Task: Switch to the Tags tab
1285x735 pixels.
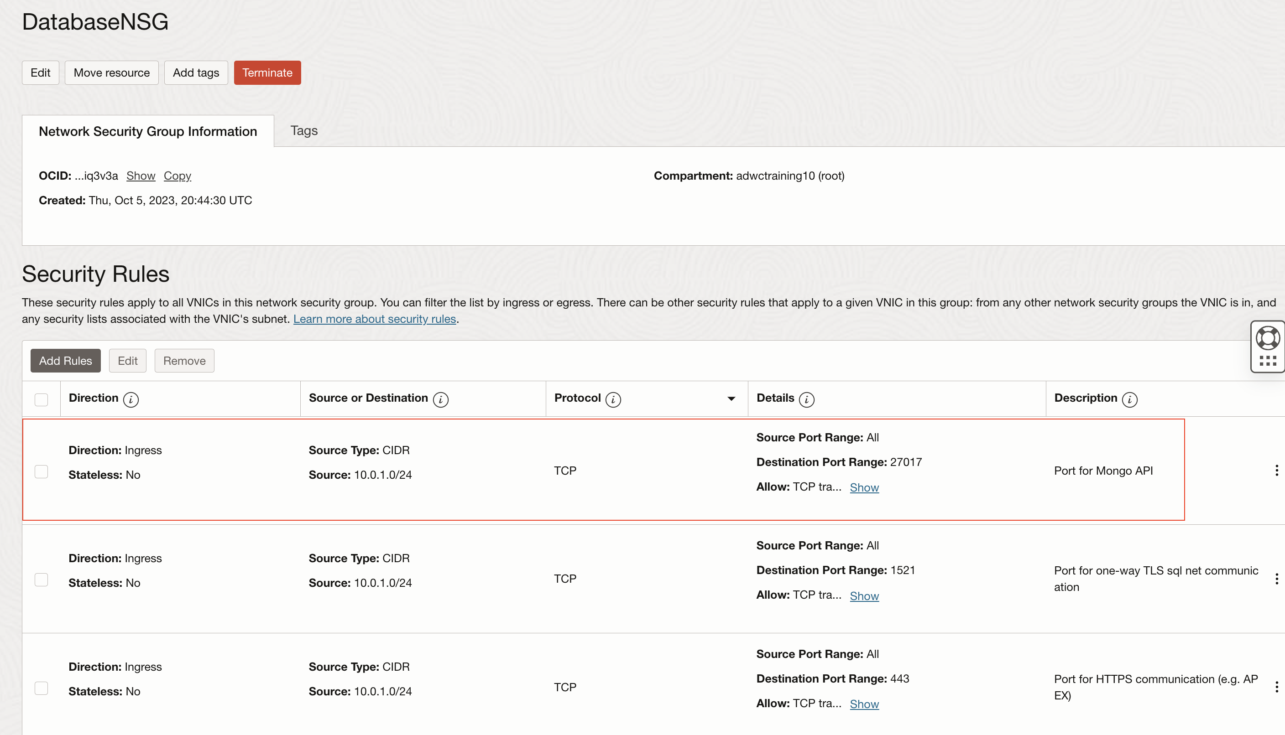Action: point(303,131)
